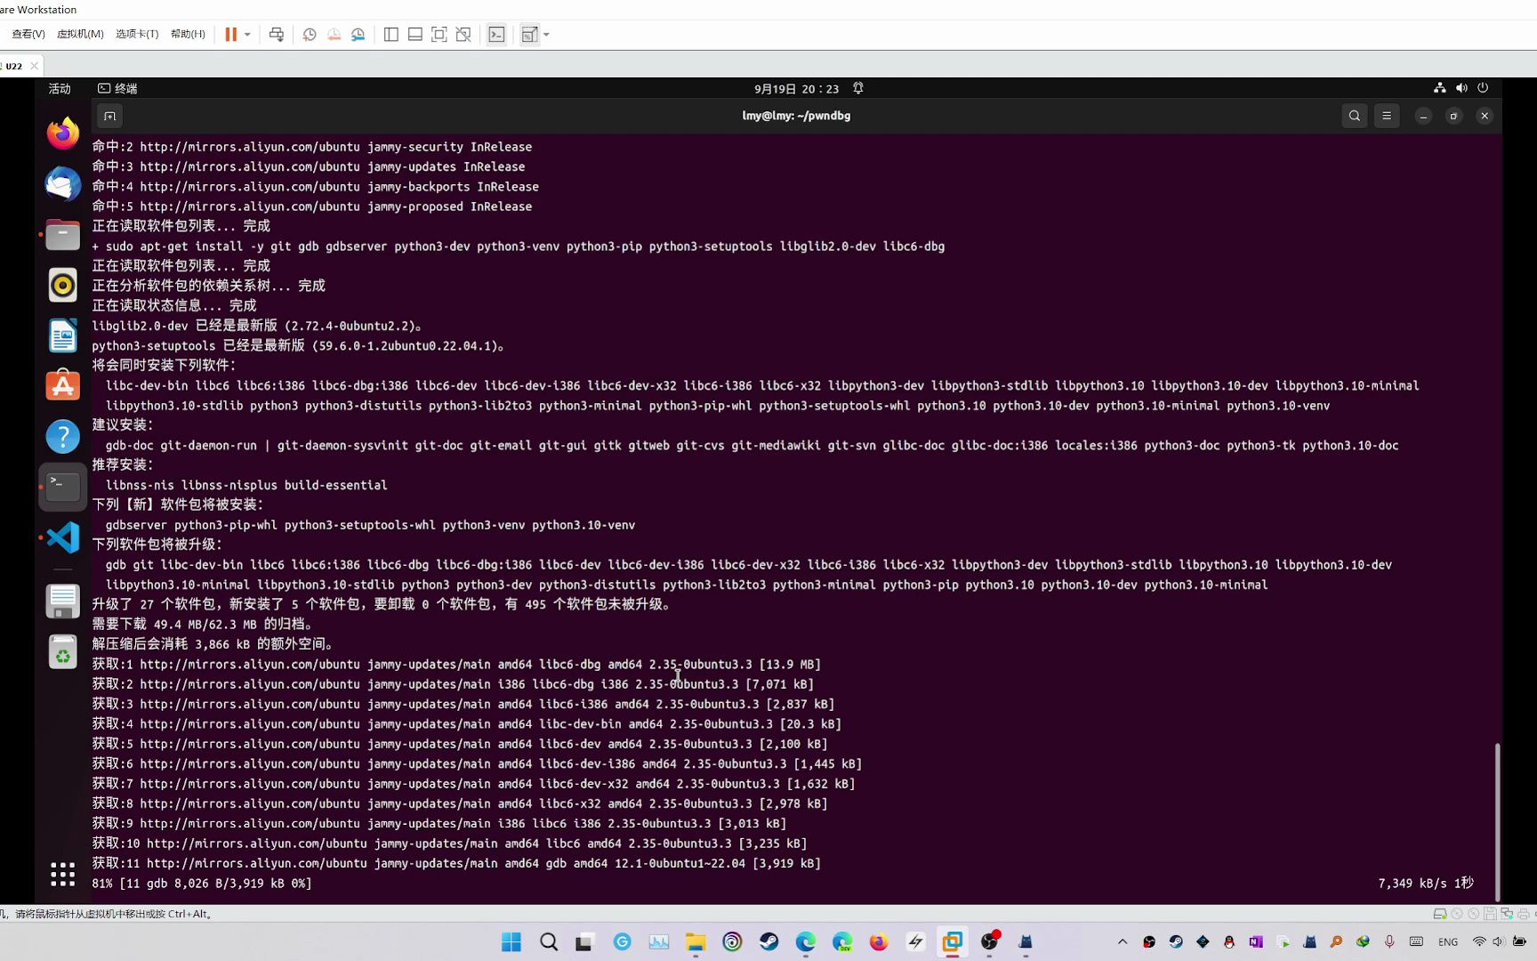Image resolution: width=1537 pixels, height=961 pixels.
Task: Search within the terminal output
Action: pos(1355,116)
